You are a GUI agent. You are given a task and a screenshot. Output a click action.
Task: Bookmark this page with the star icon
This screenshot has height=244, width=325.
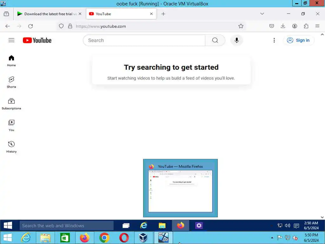(241, 26)
